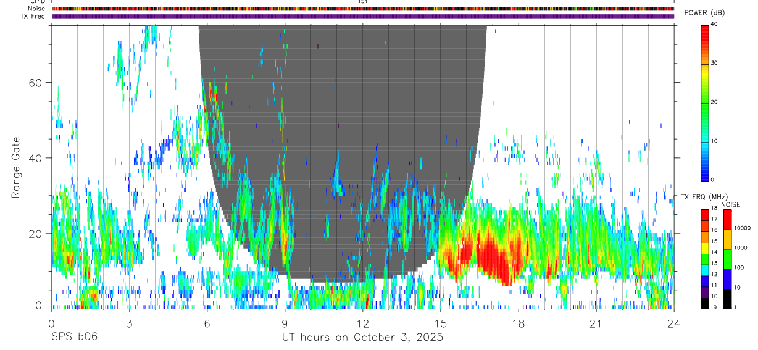Click the 100 label on NOISE scale
This screenshot has height=350, width=758.
coord(739,267)
